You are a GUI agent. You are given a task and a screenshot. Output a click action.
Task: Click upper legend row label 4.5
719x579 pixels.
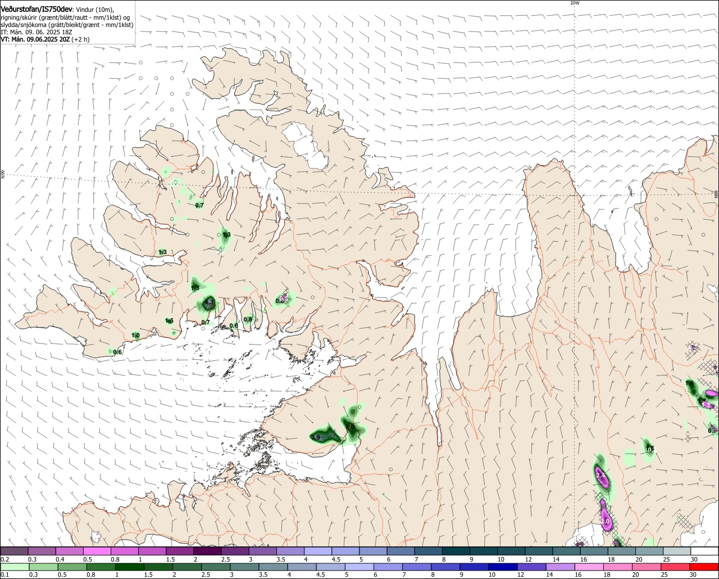[x=336, y=559]
